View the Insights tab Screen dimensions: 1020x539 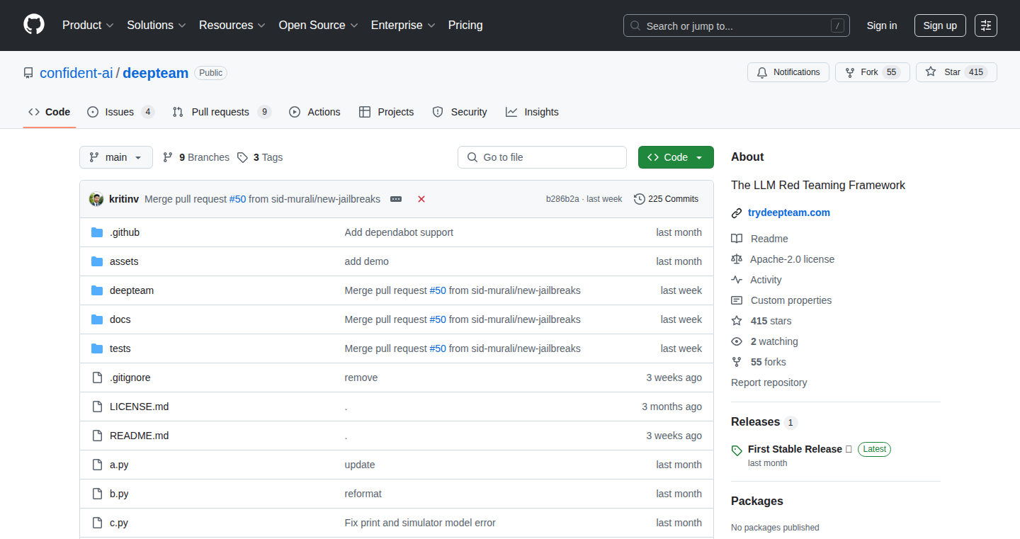point(532,112)
